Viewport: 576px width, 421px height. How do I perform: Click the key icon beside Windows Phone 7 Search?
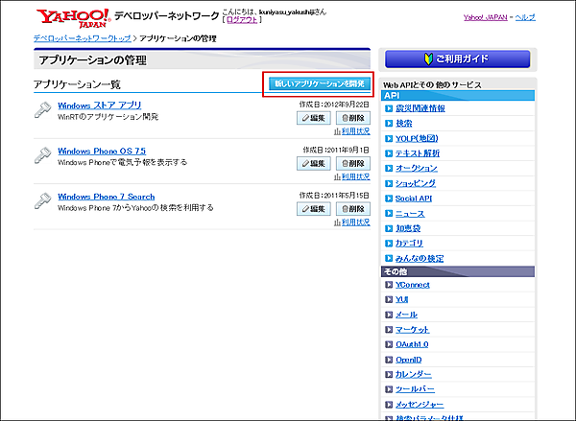pos(42,201)
